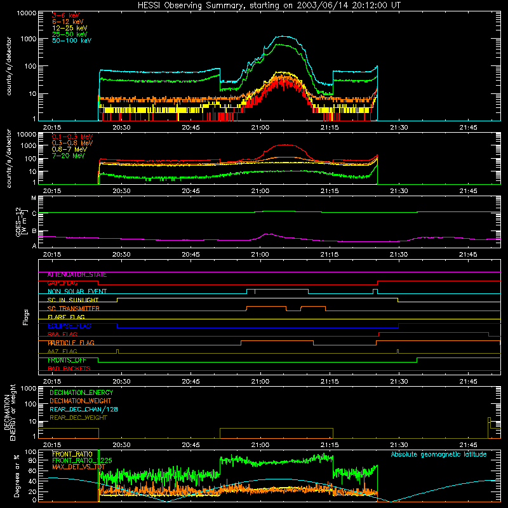Click the 0.8-7 MeV legend entry

[x=69, y=149]
